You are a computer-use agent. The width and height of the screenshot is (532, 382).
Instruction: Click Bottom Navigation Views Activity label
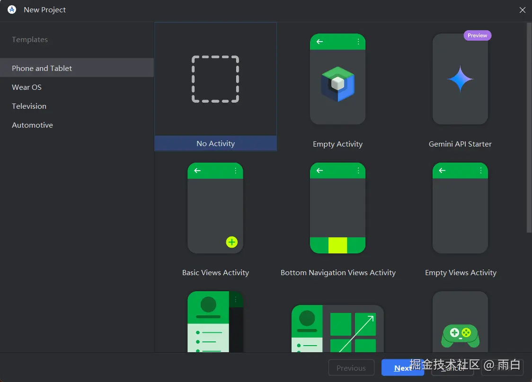[338, 272]
